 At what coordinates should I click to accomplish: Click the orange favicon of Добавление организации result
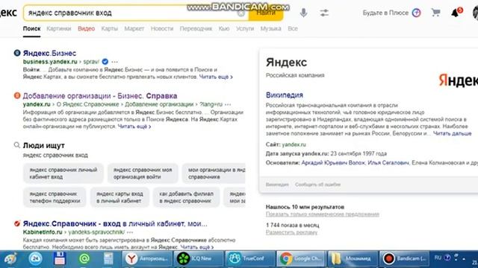(17, 96)
